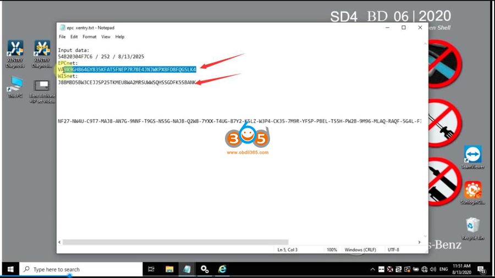Open the TeamViewer desktop shortcut

(472, 157)
